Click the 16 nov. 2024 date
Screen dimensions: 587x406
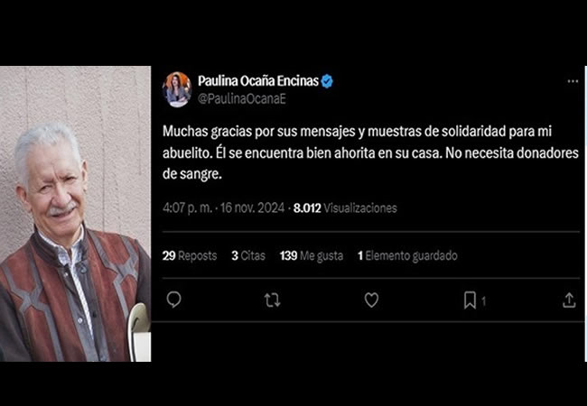252,208
